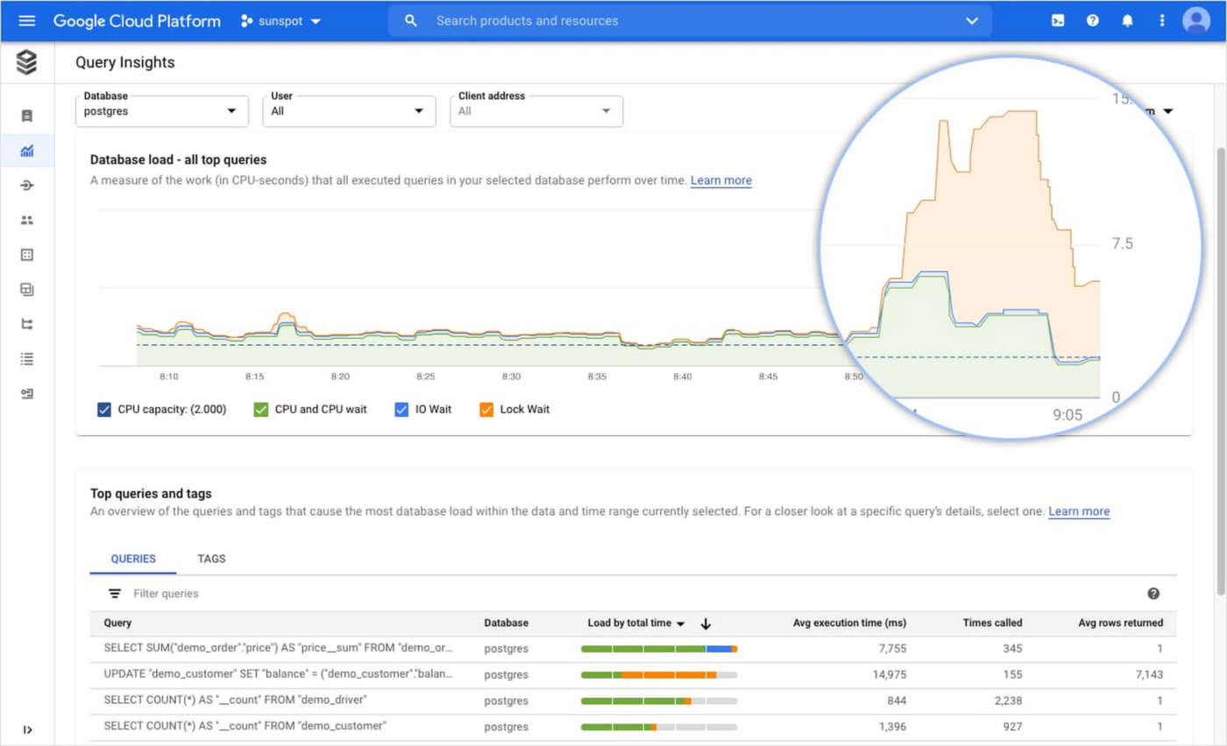
Task: Open the hamburger navigation menu
Action: click(x=26, y=20)
